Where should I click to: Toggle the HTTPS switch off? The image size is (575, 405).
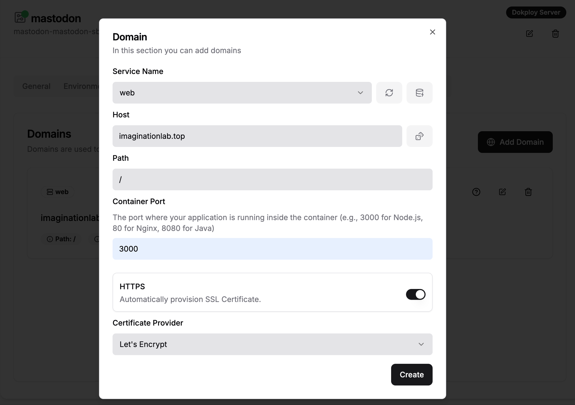pyautogui.click(x=416, y=294)
